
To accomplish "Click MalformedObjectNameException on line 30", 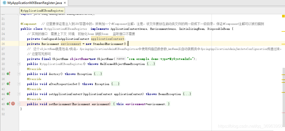I will (122, 64).
